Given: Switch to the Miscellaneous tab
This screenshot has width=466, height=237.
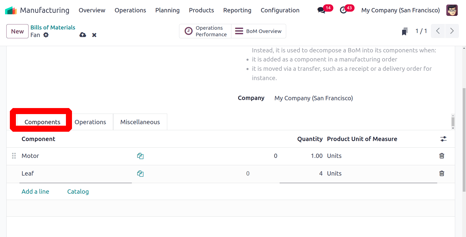Looking at the screenshot, I should pos(140,122).
